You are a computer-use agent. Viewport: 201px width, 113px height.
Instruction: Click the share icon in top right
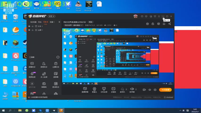pyautogui.click(x=170, y=24)
